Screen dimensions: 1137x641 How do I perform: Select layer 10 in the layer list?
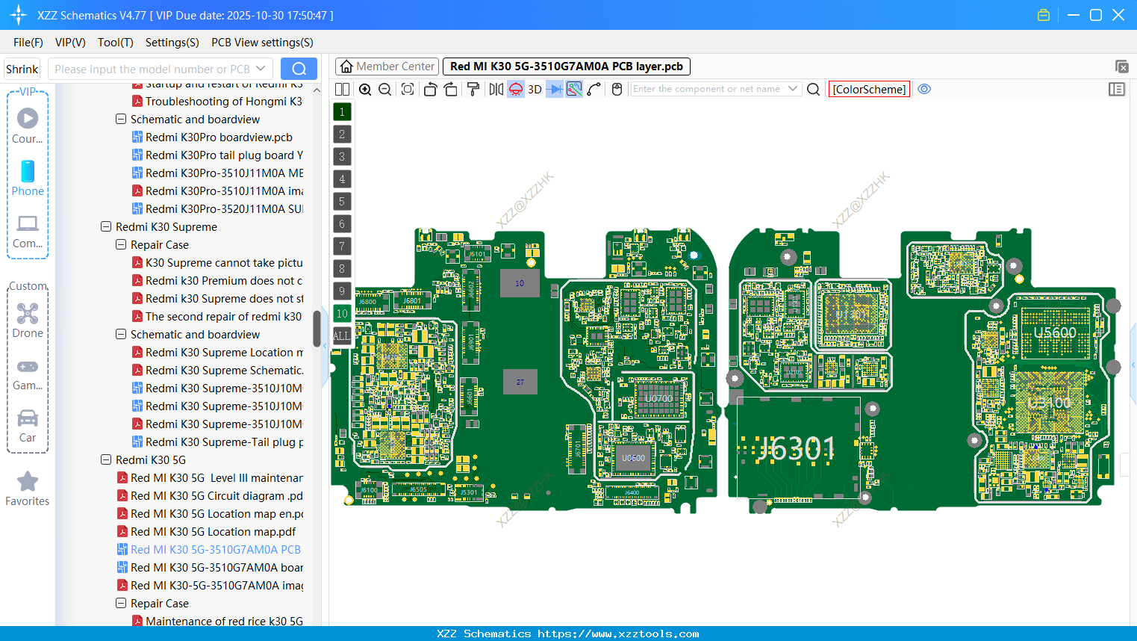[341, 313]
